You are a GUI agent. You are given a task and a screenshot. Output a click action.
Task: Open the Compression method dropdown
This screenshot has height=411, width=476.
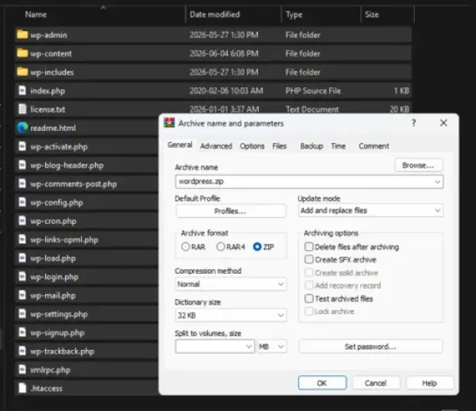coord(231,284)
